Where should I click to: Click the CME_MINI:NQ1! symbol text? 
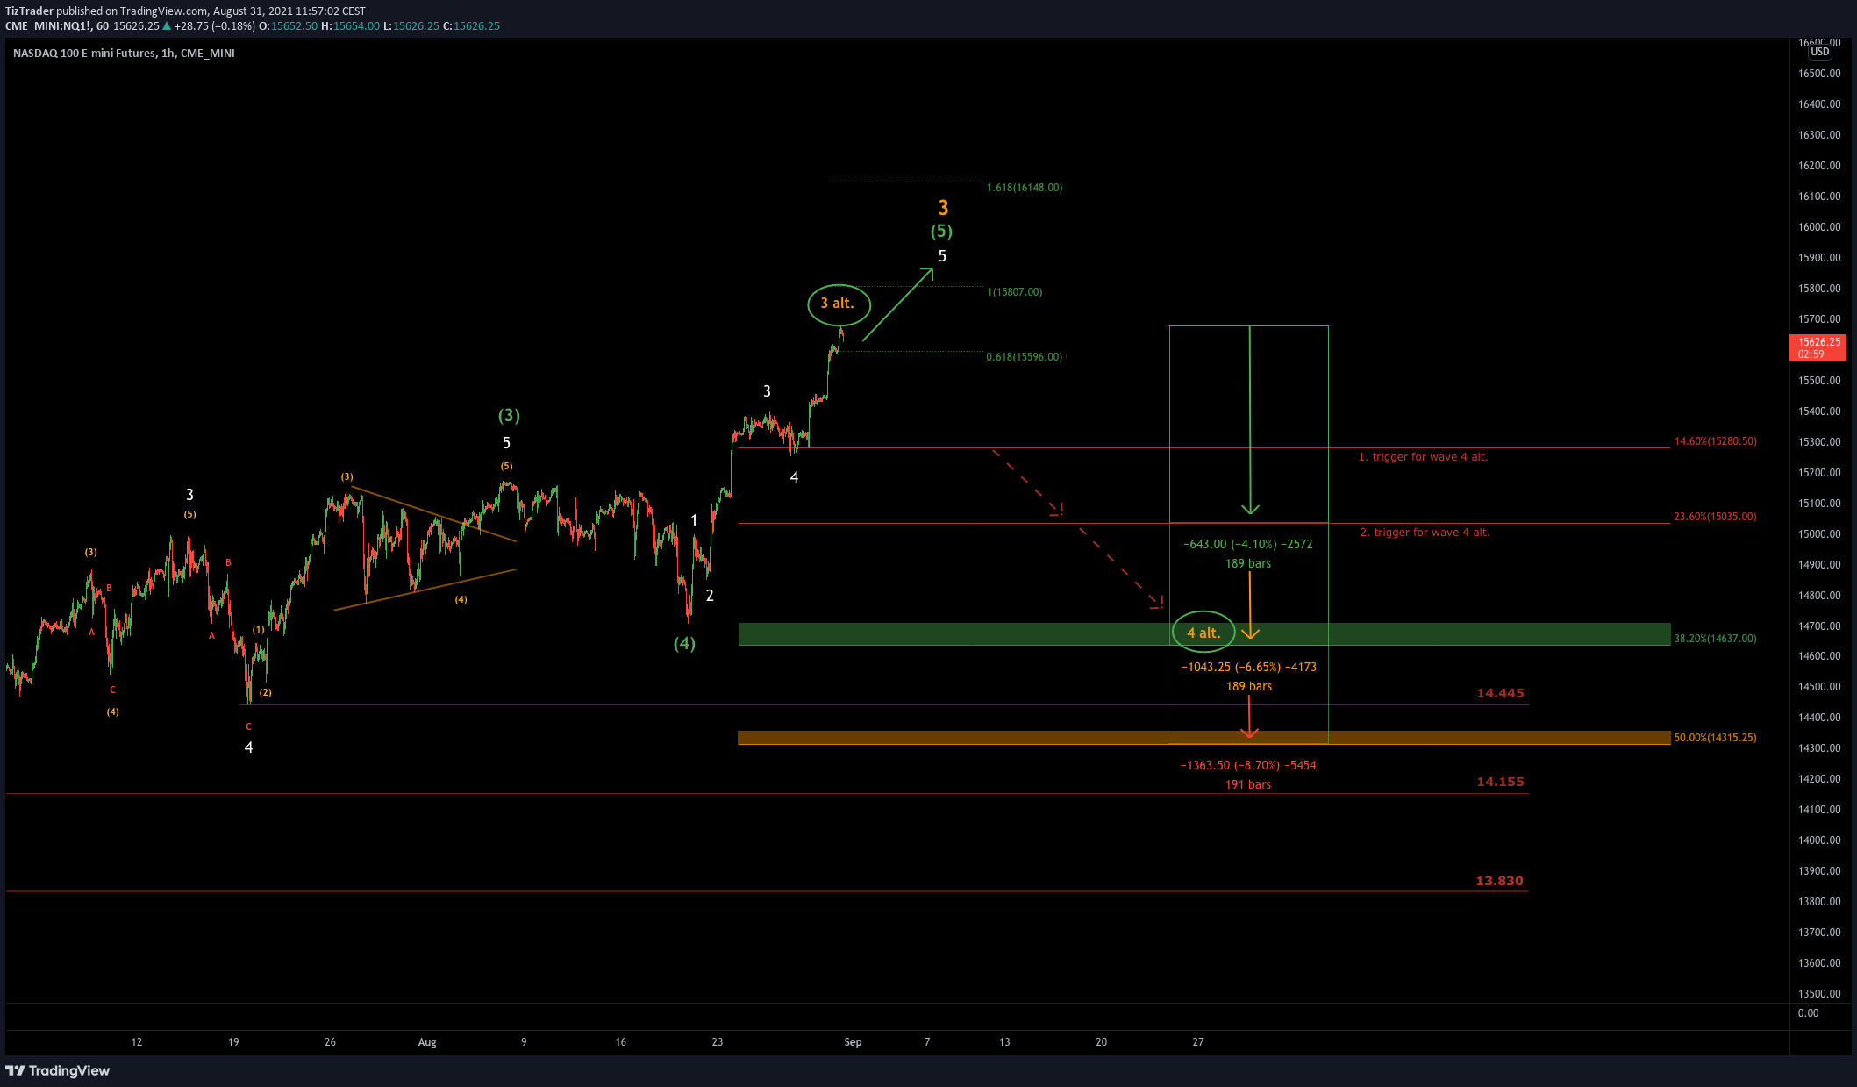[48, 26]
